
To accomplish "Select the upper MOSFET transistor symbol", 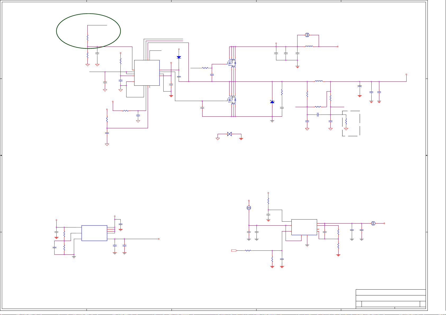I will pyautogui.click(x=232, y=63).
